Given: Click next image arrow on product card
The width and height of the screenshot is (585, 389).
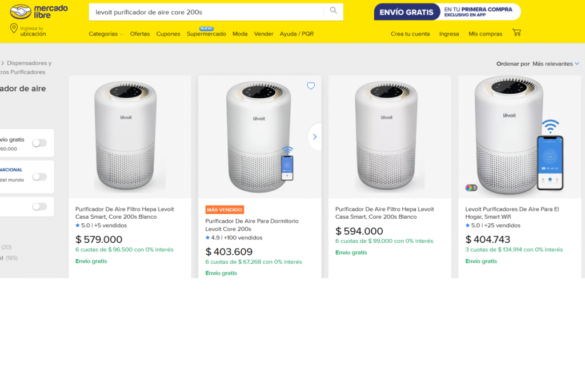Looking at the screenshot, I should pos(315,137).
